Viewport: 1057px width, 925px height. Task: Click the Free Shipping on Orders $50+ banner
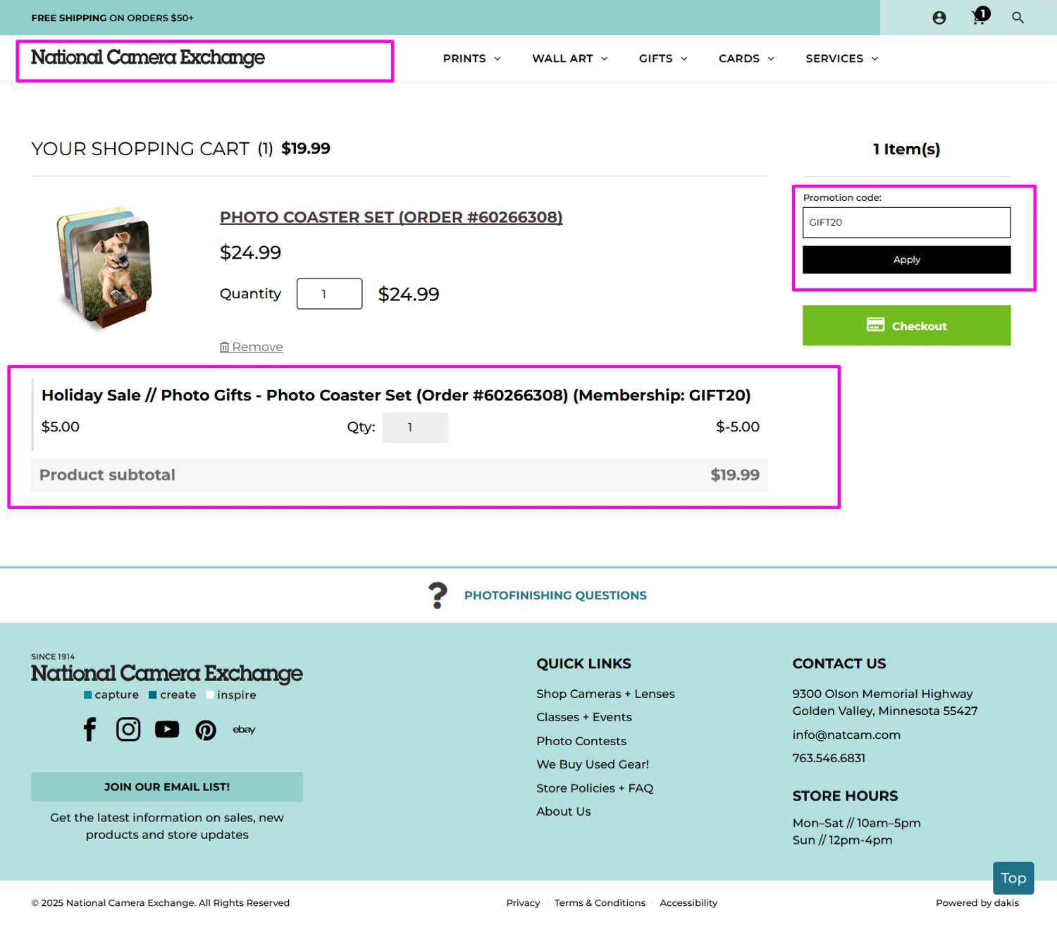tap(112, 18)
